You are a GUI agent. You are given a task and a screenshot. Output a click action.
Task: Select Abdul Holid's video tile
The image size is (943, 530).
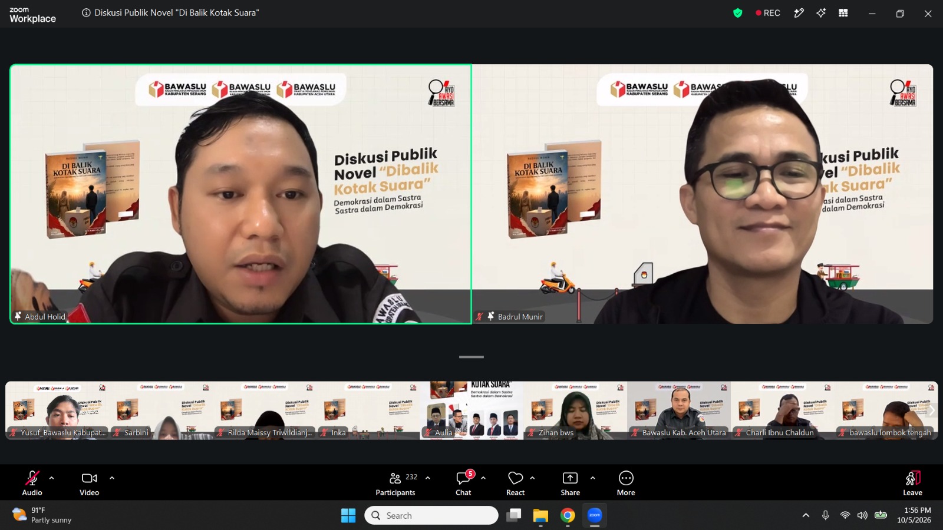[x=240, y=194]
